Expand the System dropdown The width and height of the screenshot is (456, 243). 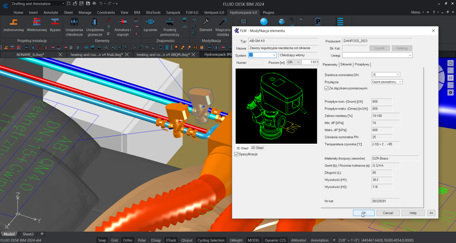click(x=274, y=55)
